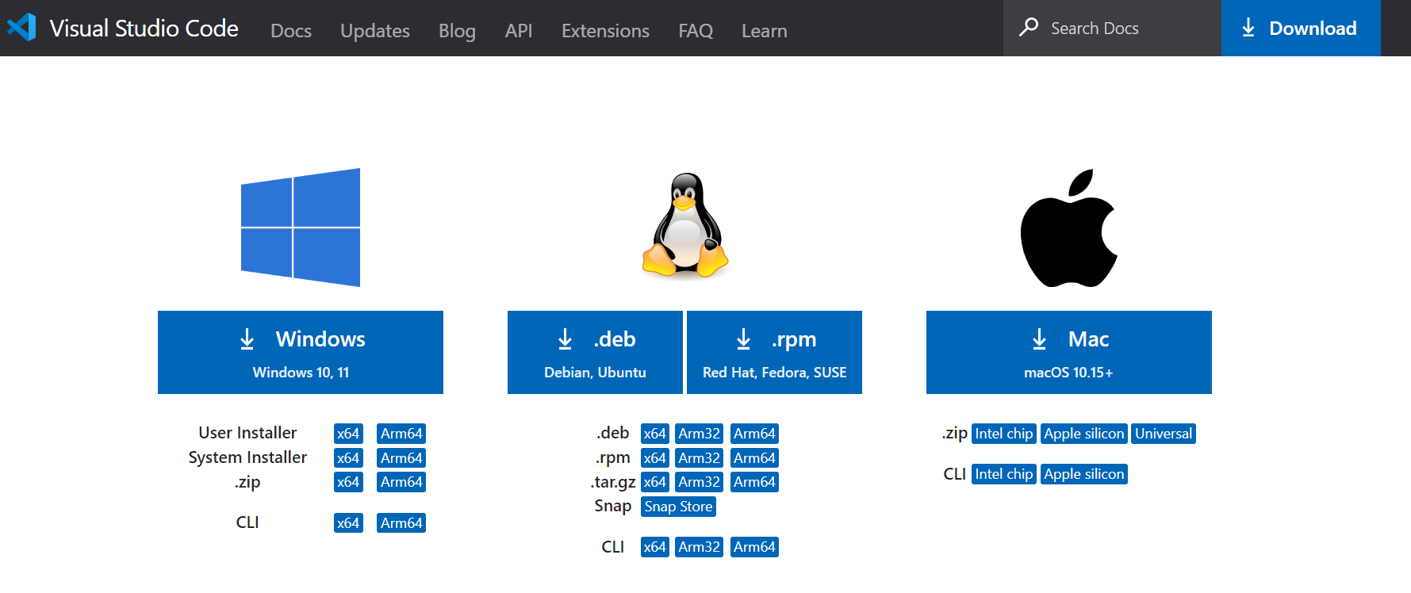Click the Visual Studio Code logo icon
The height and width of the screenshot is (593, 1411).
22,28
